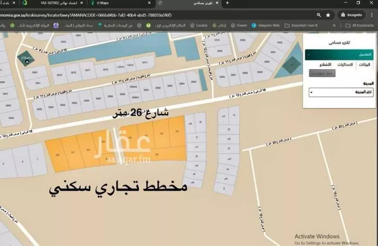Viewport: 378px width, 246px height.
Task: Open the Chrome three-dot menu
Action: (372, 15)
